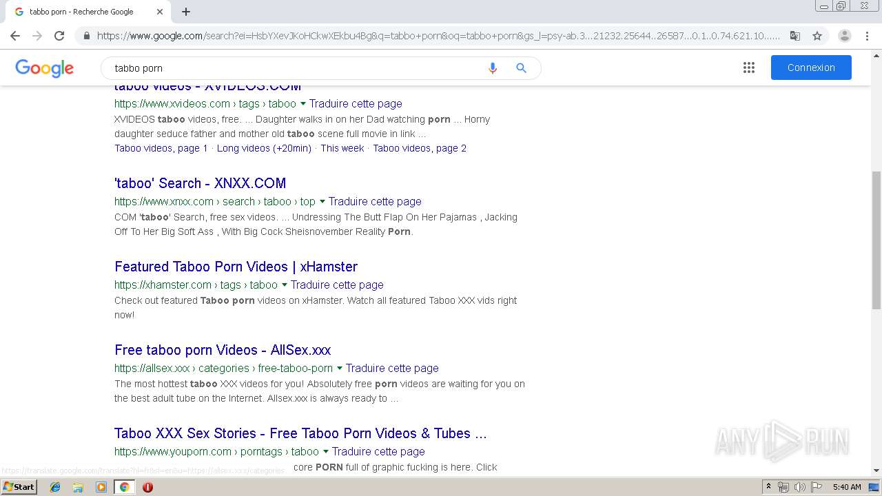Screen dimensions: 882x496
Task: Go forward to the next page
Action: 37,36
